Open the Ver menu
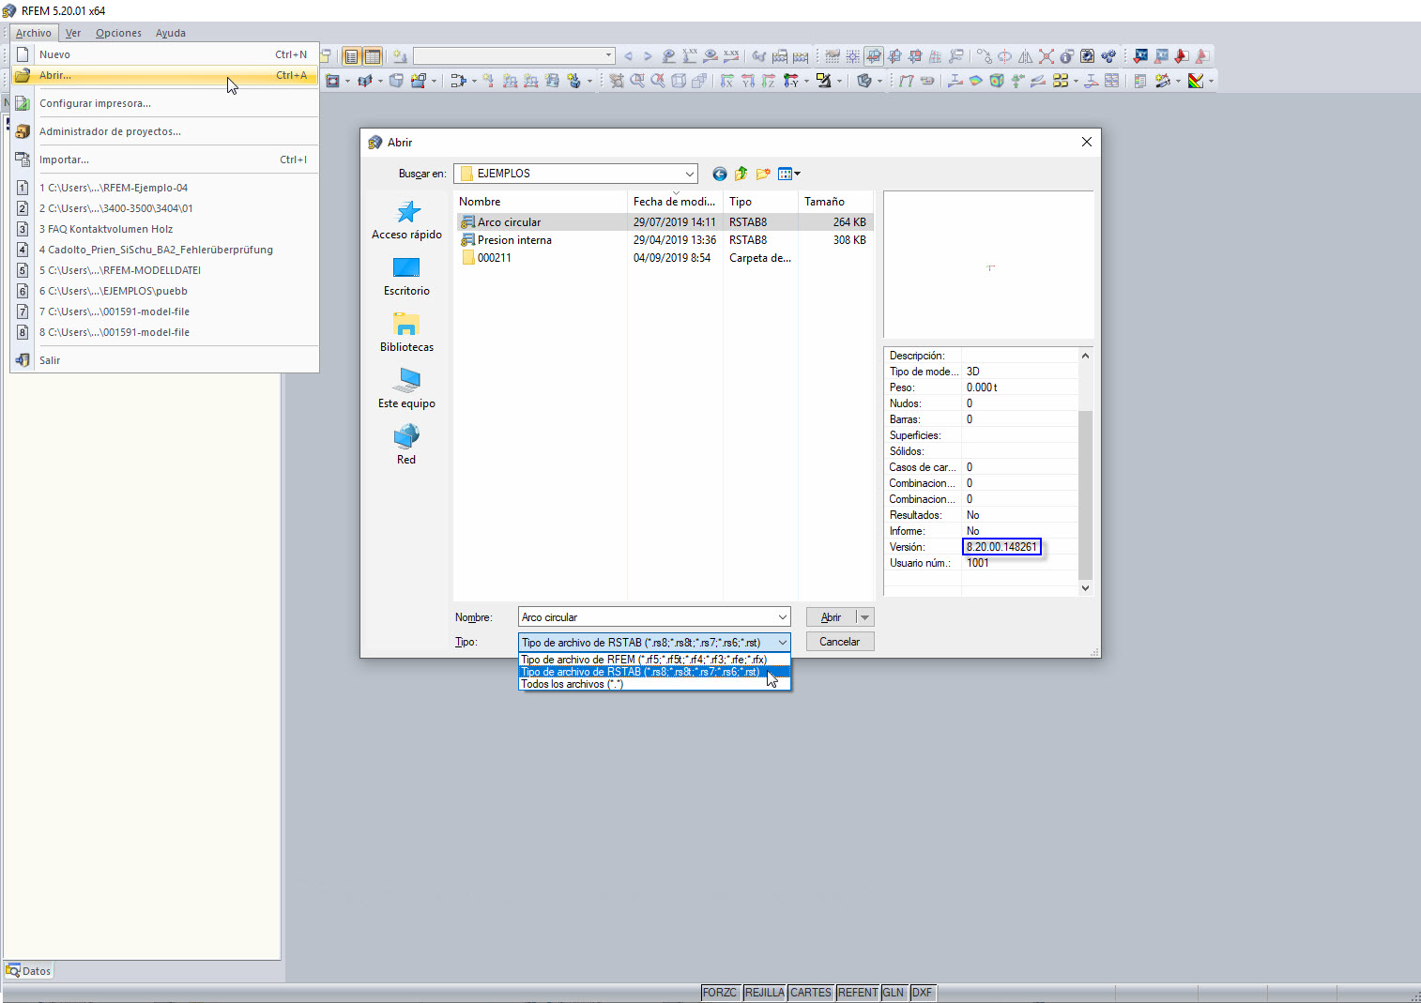1421x1003 pixels. point(72,32)
